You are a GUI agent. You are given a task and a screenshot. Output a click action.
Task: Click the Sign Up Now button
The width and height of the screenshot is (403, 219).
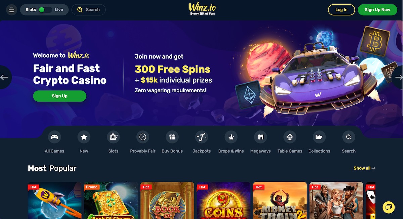[x=377, y=10]
